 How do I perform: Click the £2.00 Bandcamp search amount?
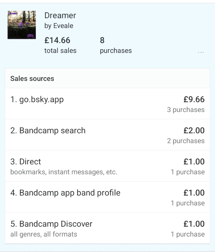(194, 130)
